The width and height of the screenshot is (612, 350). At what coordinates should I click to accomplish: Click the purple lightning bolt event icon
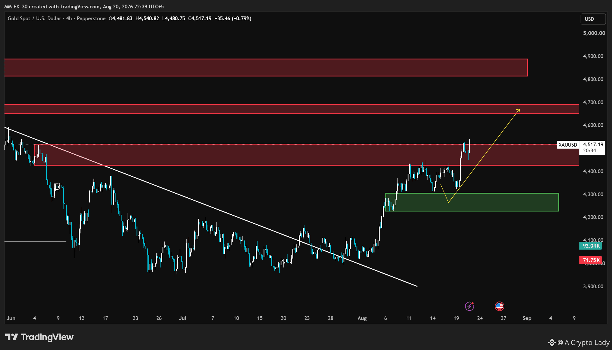[x=469, y=306]
